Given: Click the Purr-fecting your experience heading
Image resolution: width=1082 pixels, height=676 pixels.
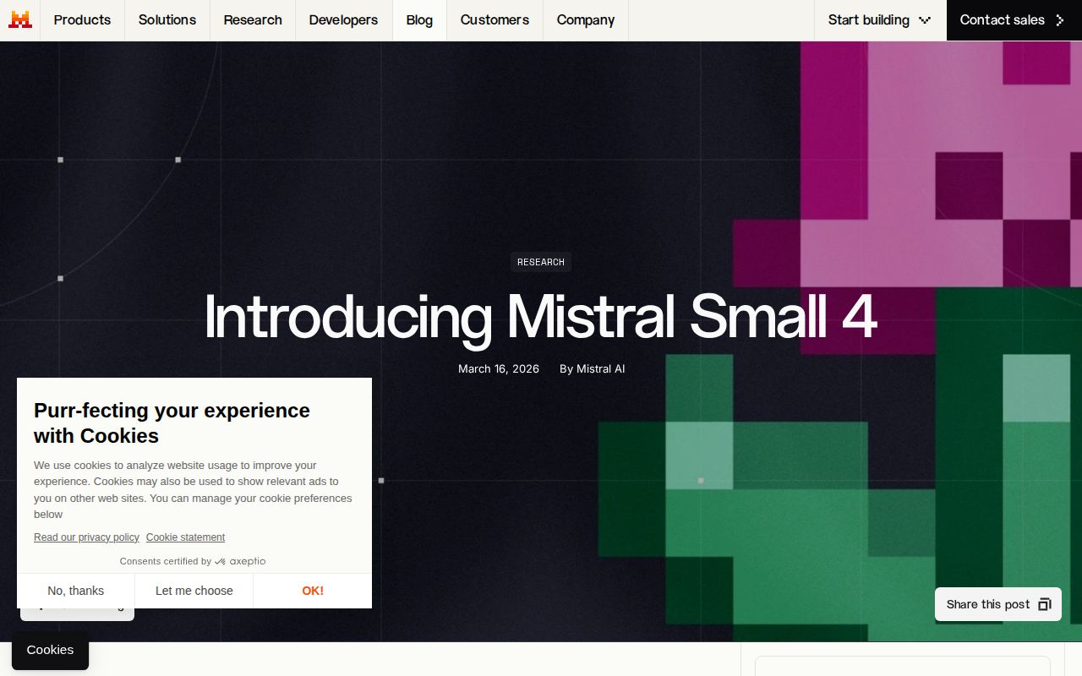Looking at the screenshot, I should [x=172, y=422].
